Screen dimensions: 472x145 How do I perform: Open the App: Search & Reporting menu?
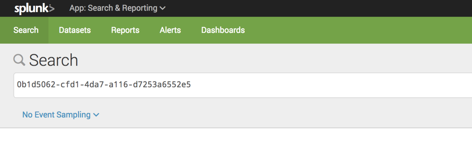point(117,8)
